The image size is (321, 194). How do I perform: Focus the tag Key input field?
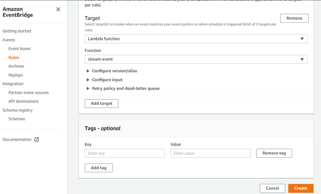(125, 153)
